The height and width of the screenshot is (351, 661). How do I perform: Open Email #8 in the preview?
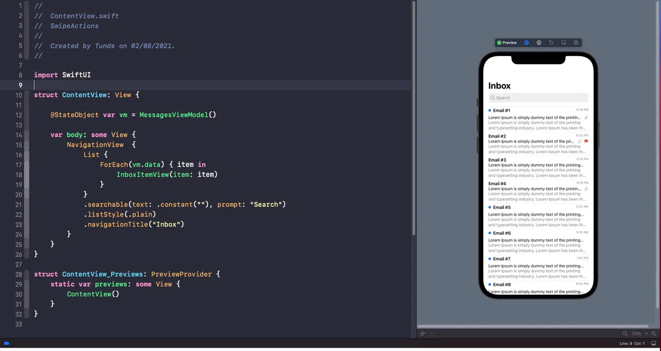(x=538, y=288)
